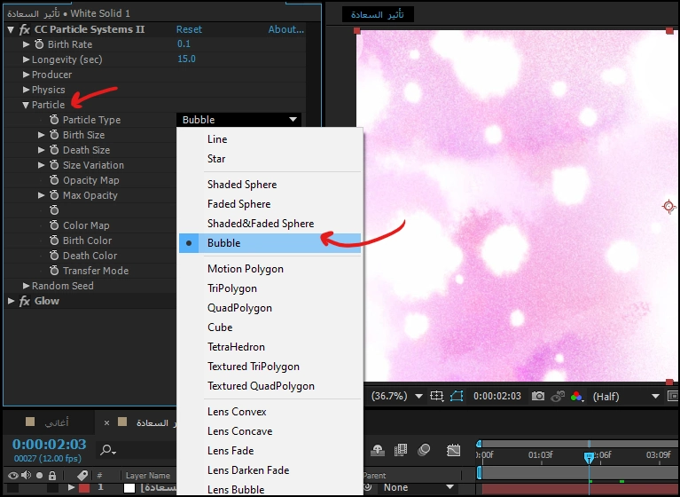Expand the Producer group
The width and height of the screenshot is (680, 497).
click(26, 75)
